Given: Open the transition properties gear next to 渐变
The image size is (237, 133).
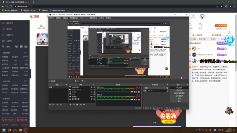Looking at the screenshot, I should [167, 88].
